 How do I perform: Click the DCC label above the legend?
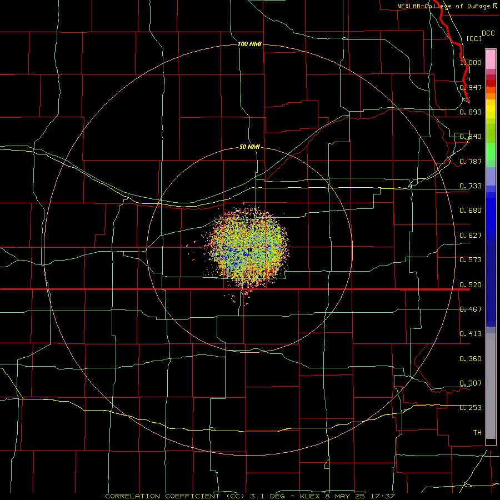pyautogui.click(x=488, y=33)
